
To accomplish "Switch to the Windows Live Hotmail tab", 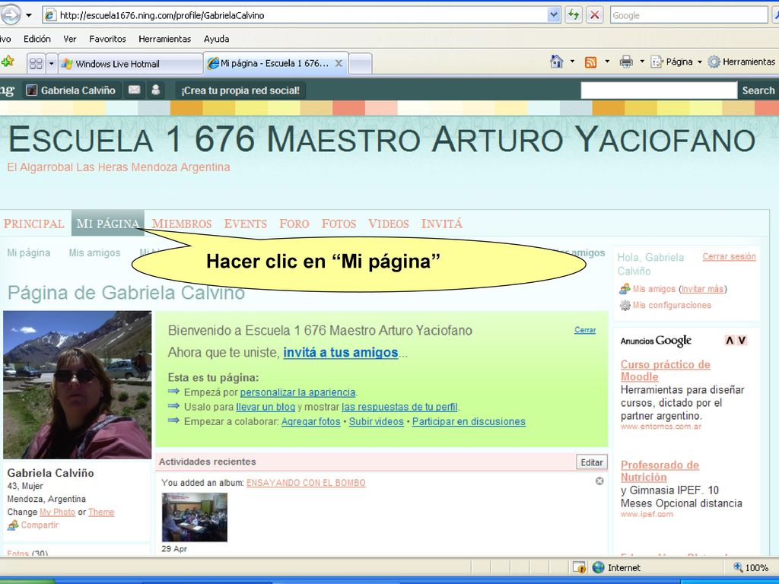I will [130, 64].
